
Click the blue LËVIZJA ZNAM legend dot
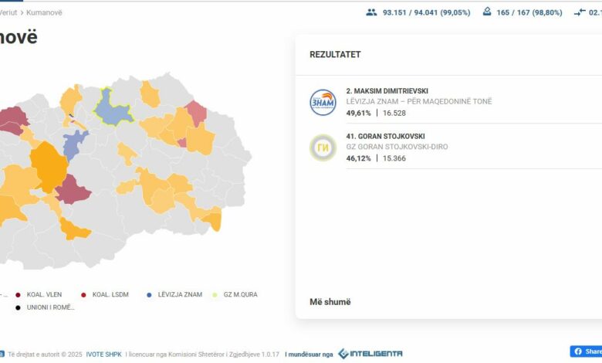[149, 294]
